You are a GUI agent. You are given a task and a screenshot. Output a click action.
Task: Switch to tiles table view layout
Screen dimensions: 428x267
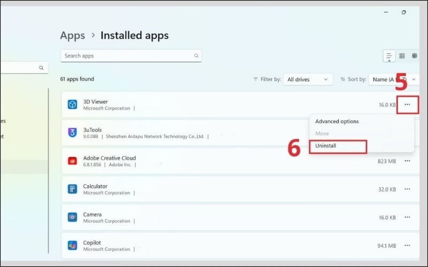tap(414, 56)
